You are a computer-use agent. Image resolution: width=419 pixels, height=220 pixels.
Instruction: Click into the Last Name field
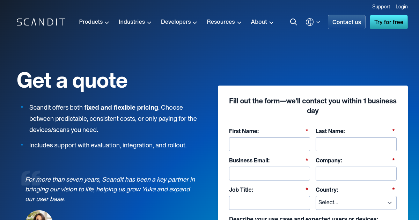click(x=356, y=144)
